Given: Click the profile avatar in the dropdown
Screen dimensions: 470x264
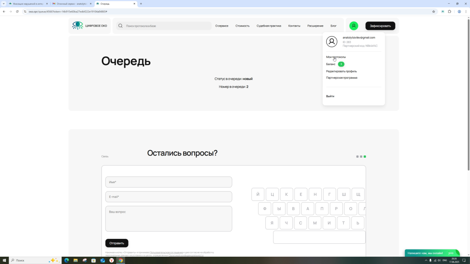Looking at the screenshot, I should [x=331, y=42].
